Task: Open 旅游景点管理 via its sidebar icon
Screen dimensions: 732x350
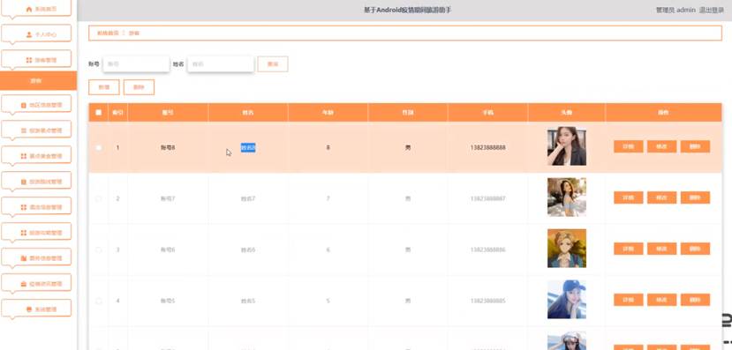Action: [x=24, y=131]
